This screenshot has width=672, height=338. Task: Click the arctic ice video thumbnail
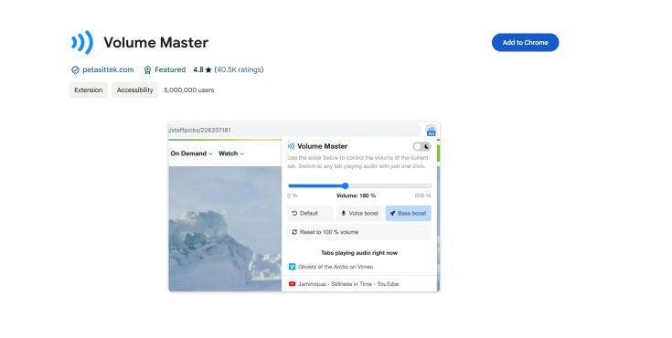pos(225,228)
